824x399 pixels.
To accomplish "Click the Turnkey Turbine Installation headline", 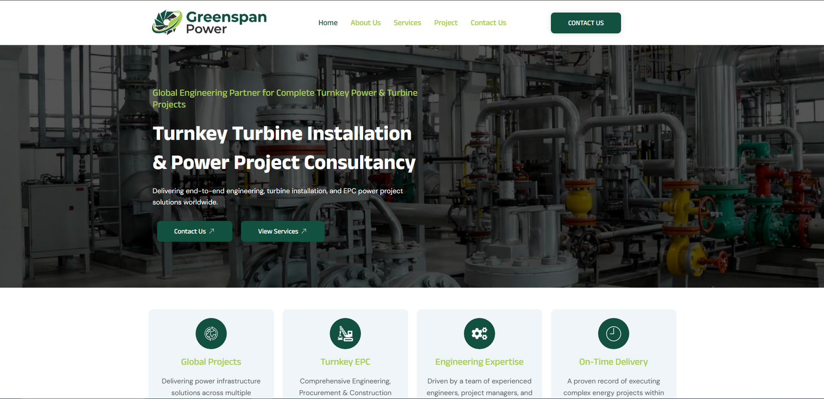I will point(284,148).
